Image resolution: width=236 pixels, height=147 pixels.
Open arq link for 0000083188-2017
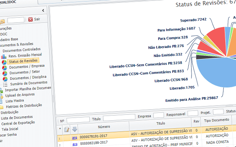click(x=75, y=144)
